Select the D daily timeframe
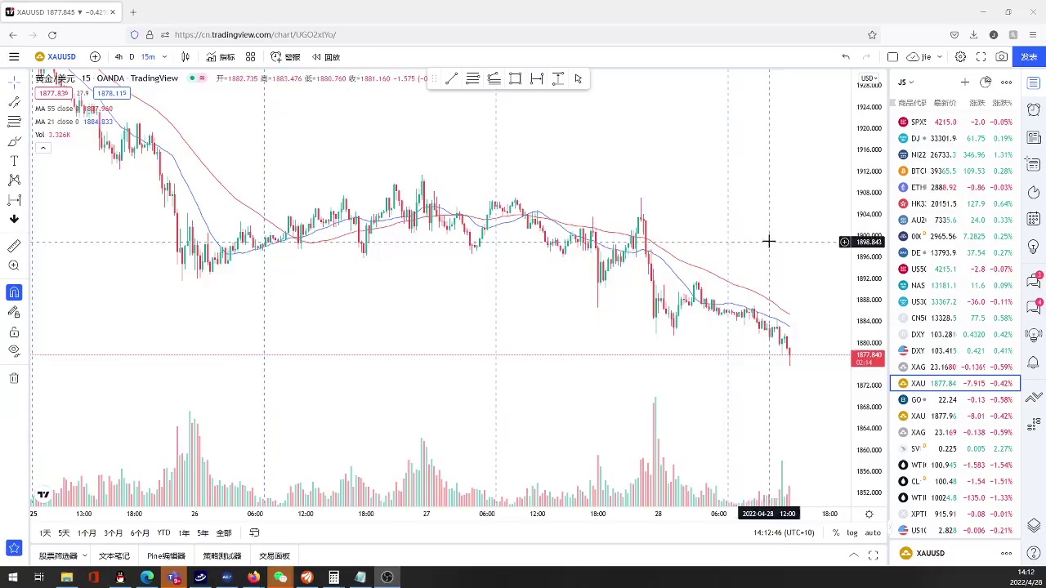Viewport: 1046px width, 588px height. pyautogui.click(x=132, y=57)
